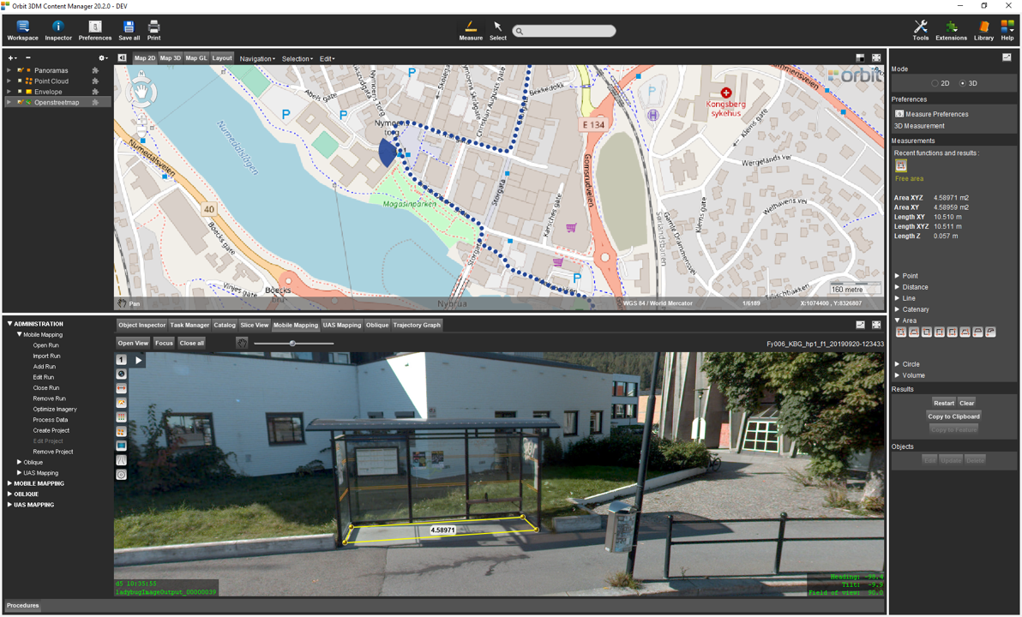The image size is (1022, 617).
Task: Click the Save all icon
Action: point(129,30)
